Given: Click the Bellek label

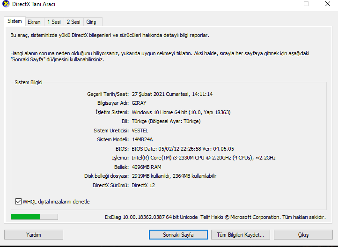Looking at the screenshot, I should tap(121, 167).
